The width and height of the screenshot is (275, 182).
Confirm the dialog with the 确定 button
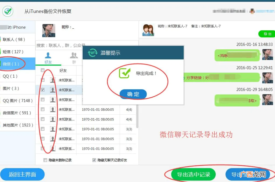click(x=133, y=94)
